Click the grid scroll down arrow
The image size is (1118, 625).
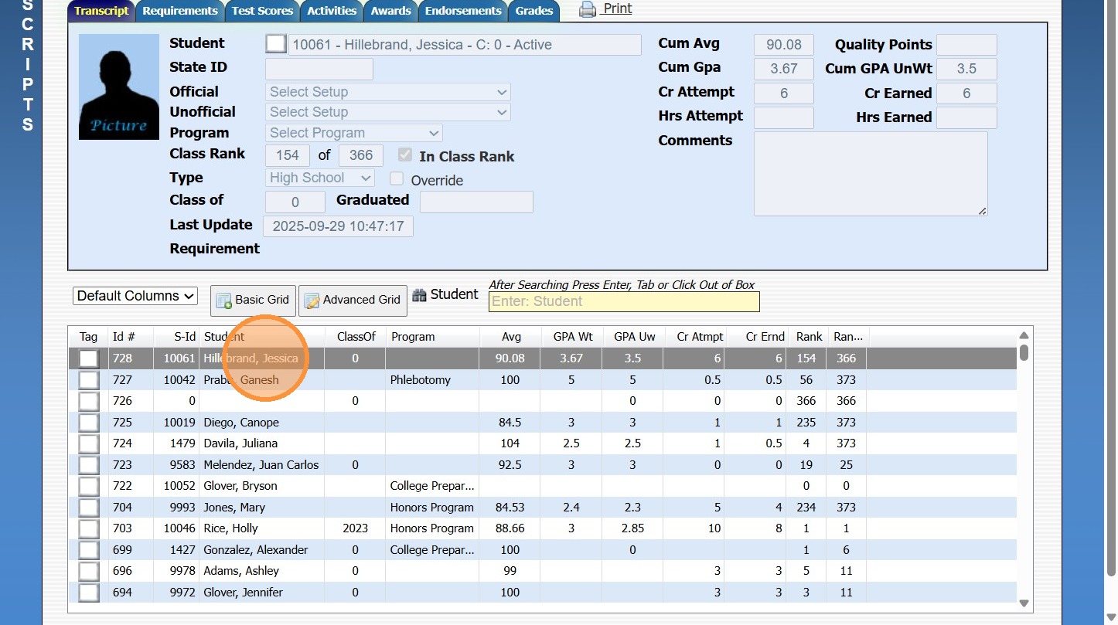[1024, 603]
